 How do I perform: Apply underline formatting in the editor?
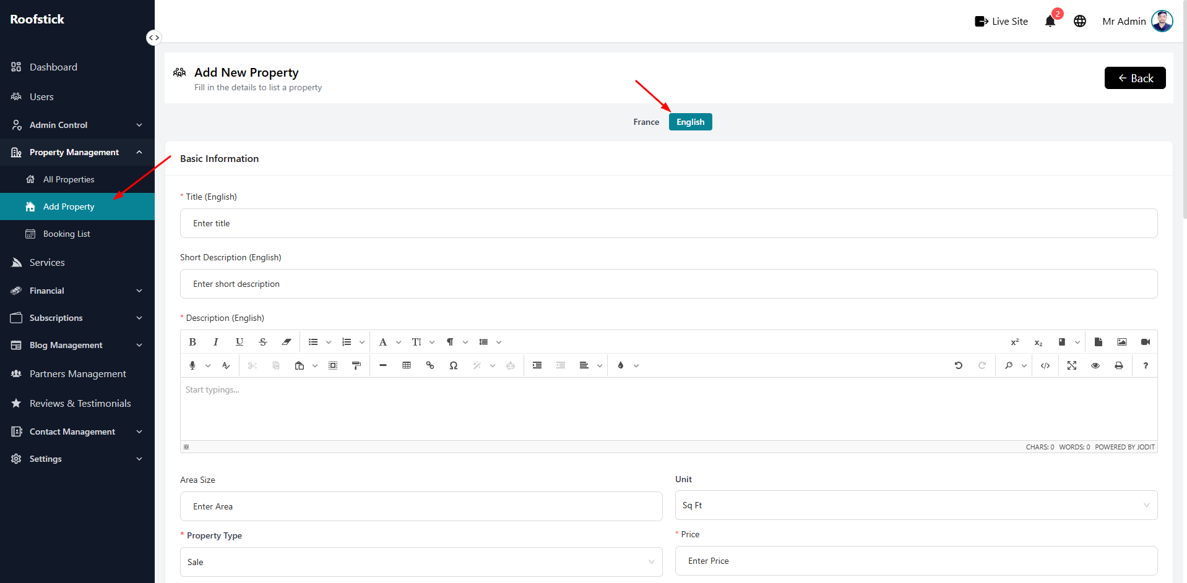pos(240,342)
